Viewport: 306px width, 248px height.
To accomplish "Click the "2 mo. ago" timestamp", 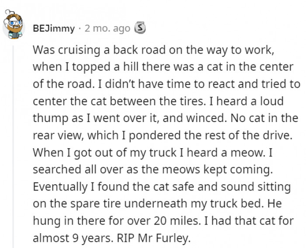I will coord(108,29).
